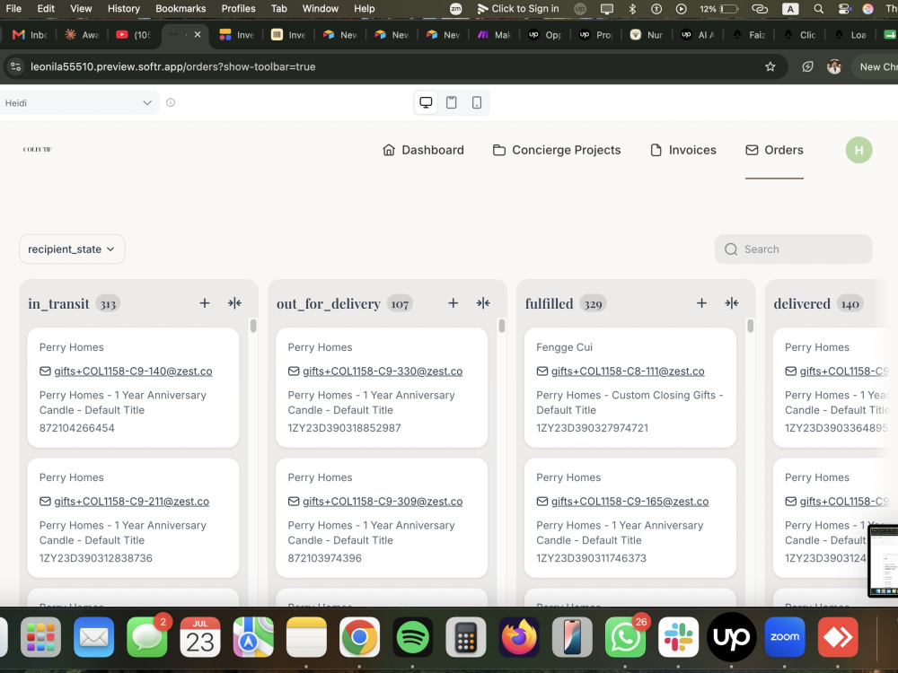
Task: Switch to the Gmail Inbox tab
Action: point(30,35)
